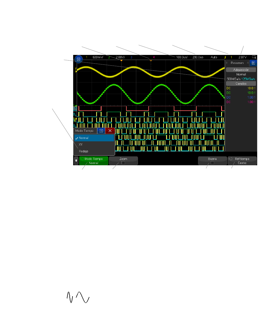Select Rodaje time mode
Viewport: 268px width, 328px height.
coord(94,151)
